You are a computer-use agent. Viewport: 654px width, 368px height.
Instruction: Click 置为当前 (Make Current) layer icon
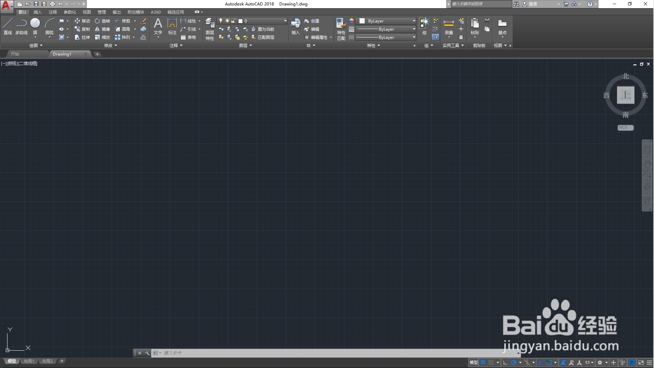(x=263, y=29)
